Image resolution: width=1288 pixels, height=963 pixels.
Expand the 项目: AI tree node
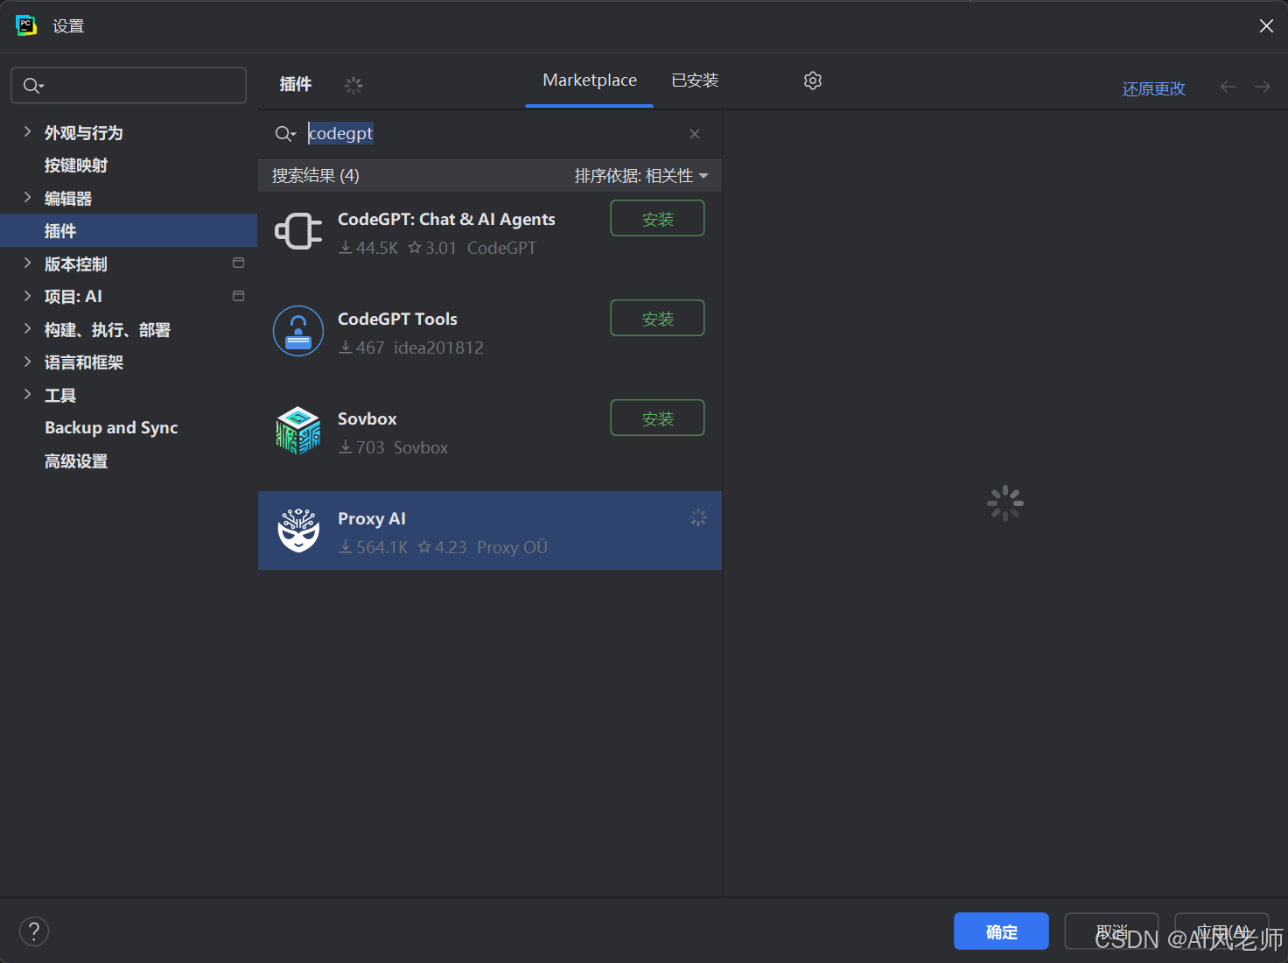pos(27,296)
